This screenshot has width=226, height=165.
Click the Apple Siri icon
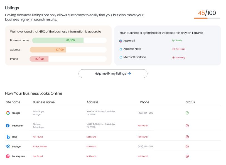click(x=121, y=41)
